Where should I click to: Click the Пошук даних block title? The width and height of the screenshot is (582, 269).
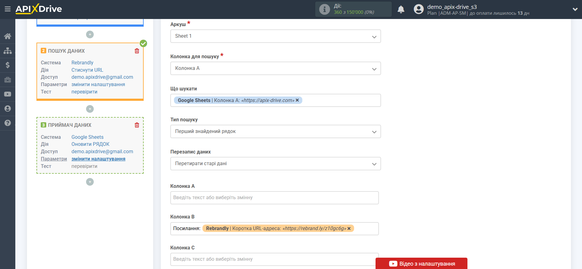click(x=66, y=51)
